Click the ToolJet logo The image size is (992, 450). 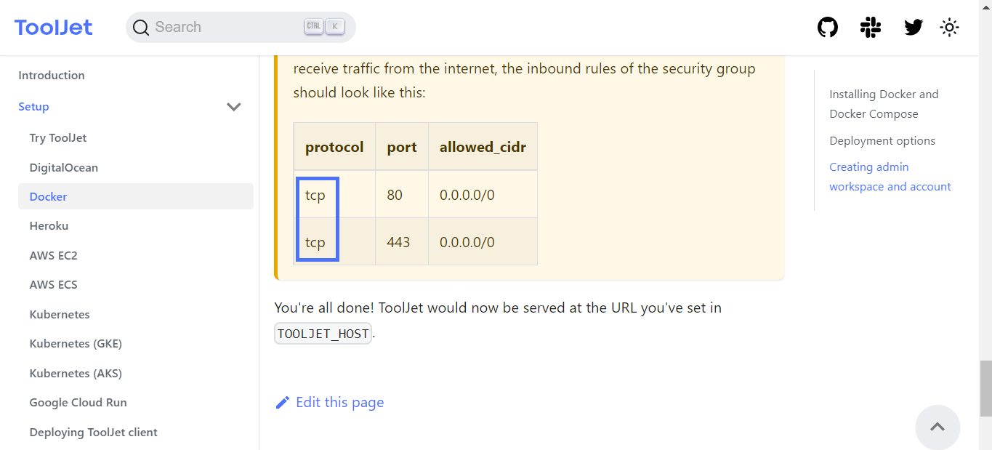53,26
